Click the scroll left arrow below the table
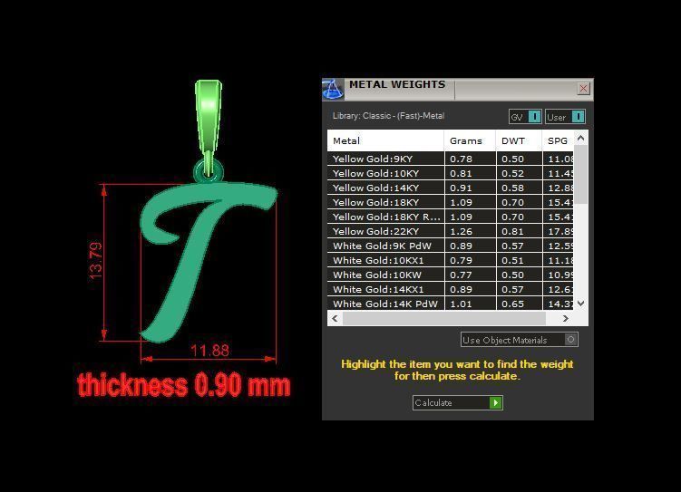Viewport: 681px width, 492px height. pyautogui.click(x=335, y=318)
